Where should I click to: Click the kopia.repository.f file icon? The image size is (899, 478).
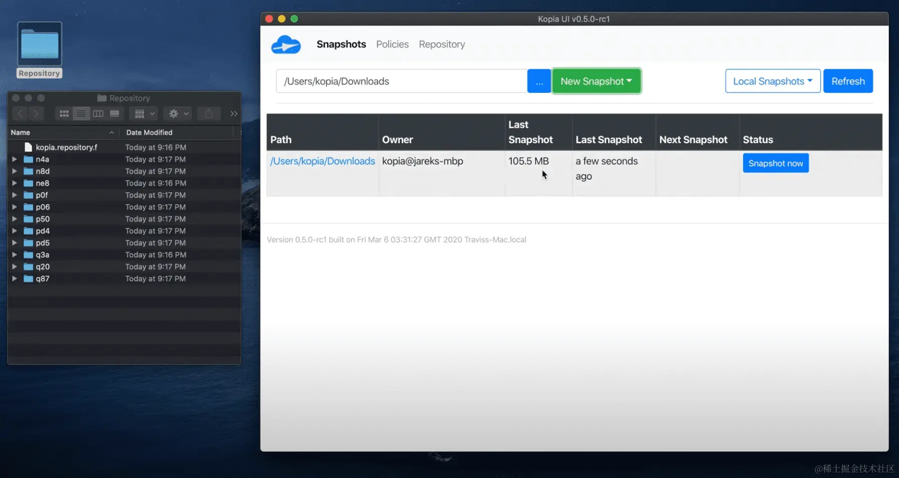click(28, 147)
